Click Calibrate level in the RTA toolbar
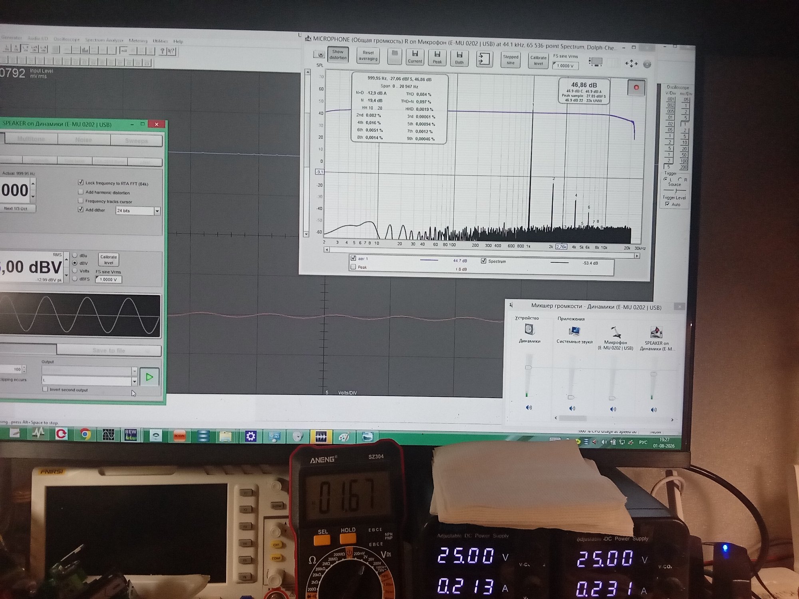 tap(538, 60)
